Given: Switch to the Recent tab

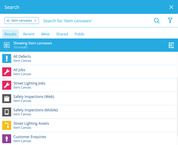Looking at the screenshot, I should point(29,34).
